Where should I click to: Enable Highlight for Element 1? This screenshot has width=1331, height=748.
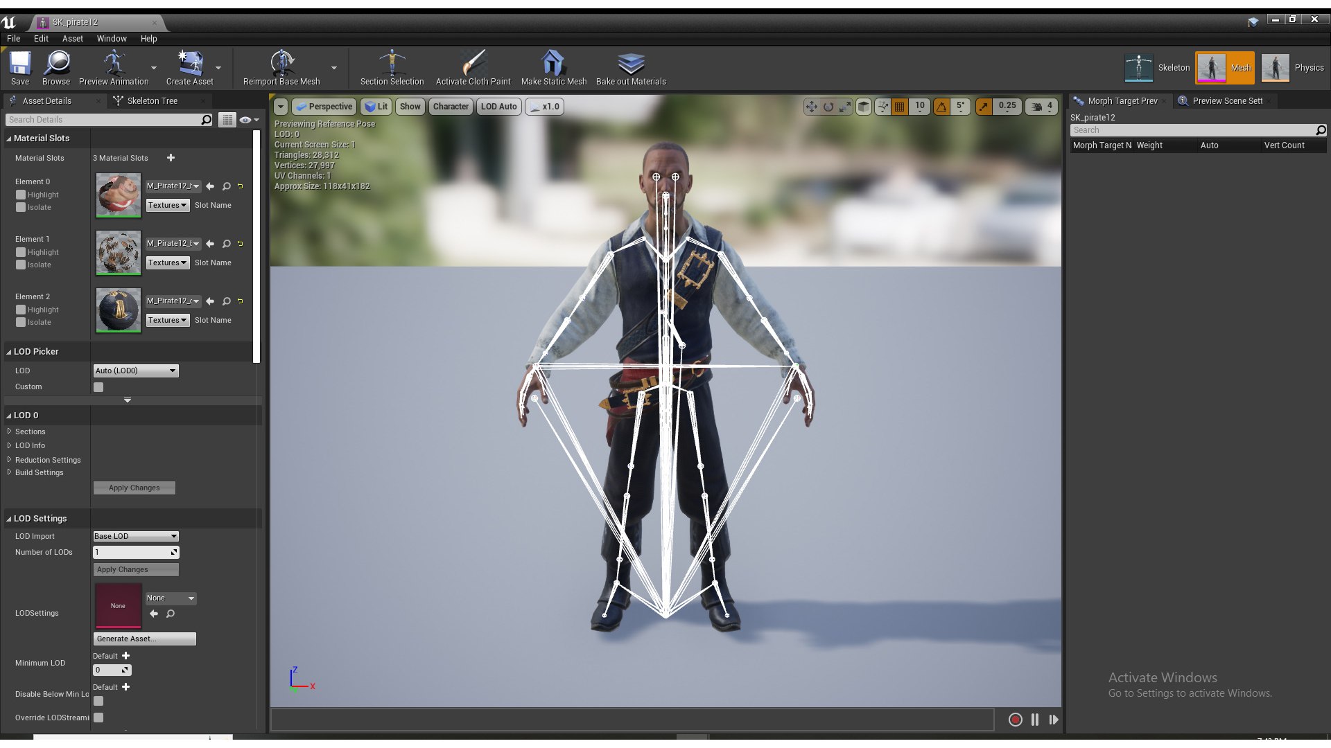(21, 253)
